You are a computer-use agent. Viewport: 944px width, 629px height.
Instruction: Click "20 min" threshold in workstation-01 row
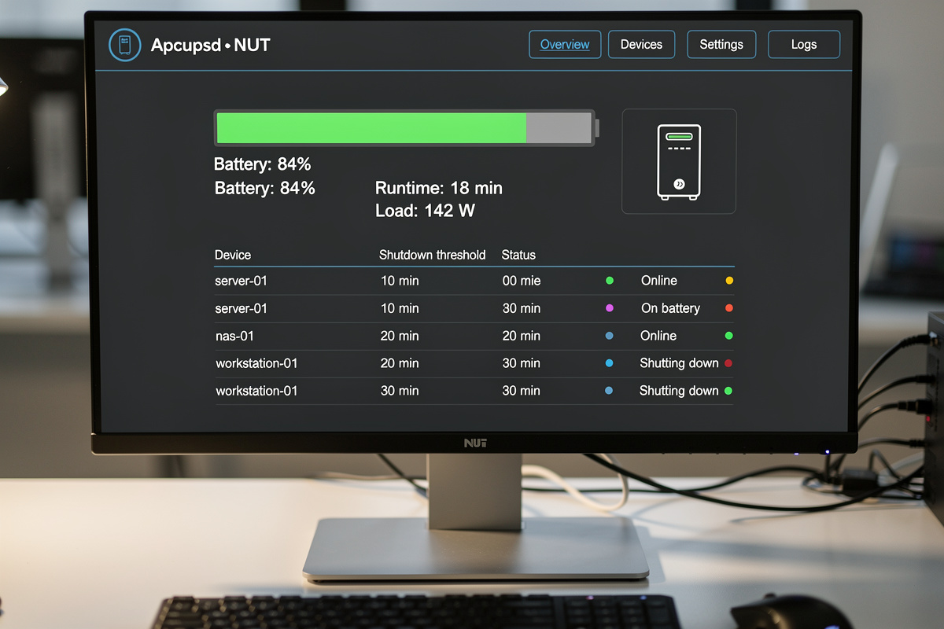[400, 363]
